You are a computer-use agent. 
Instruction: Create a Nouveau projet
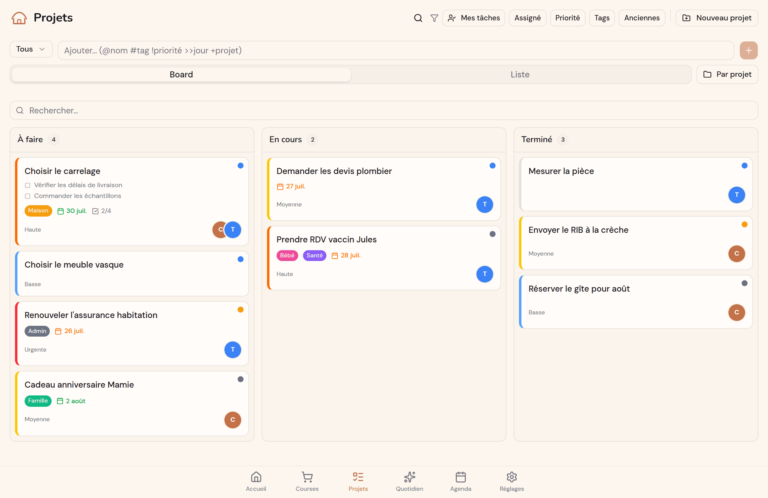pyautogui.click(x=717, y=18)
